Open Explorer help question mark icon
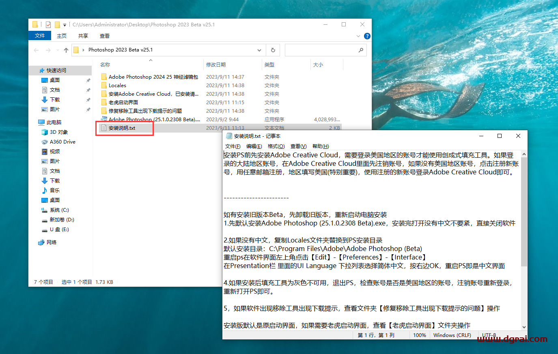 (367, 36)
